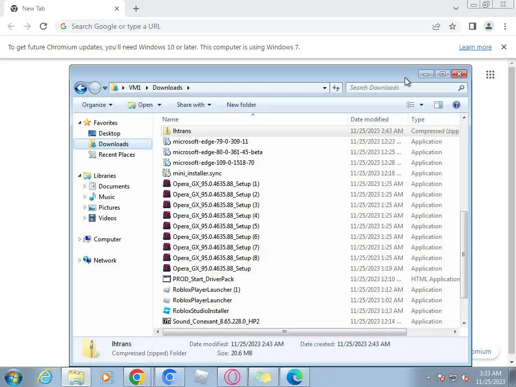Expand the Computer node
Screen dimensions: 516x387
tap(79, 239)
